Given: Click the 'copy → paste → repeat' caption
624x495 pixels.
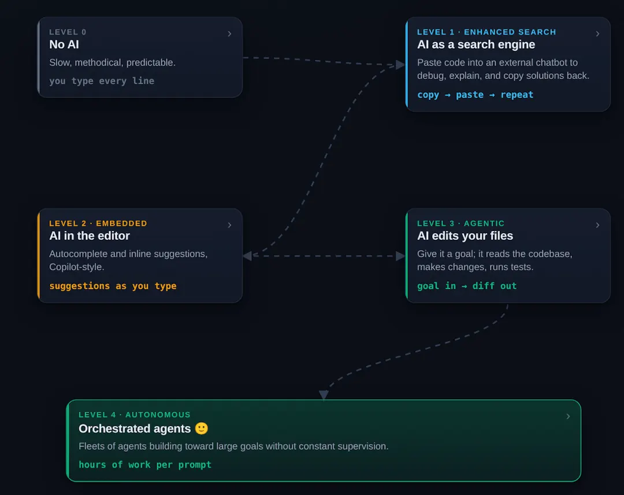Looking at the screenshot, I should pyautogui.click(x=475, y=95).
